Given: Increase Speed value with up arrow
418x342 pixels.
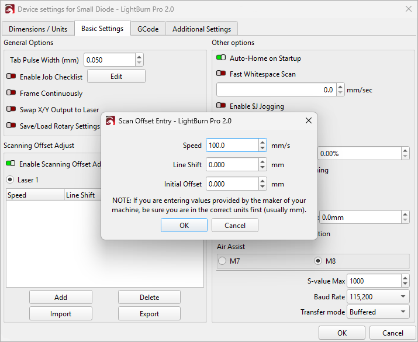Looking at the screenshot, I should tap(262, 142).
